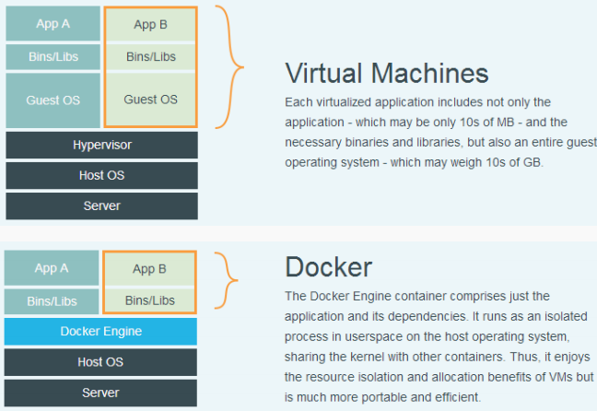Image resolution: width=597 pixels, height=411 pixels.
Task: Click Bins/Libs under App A above Guest OS
Action: 53,57
